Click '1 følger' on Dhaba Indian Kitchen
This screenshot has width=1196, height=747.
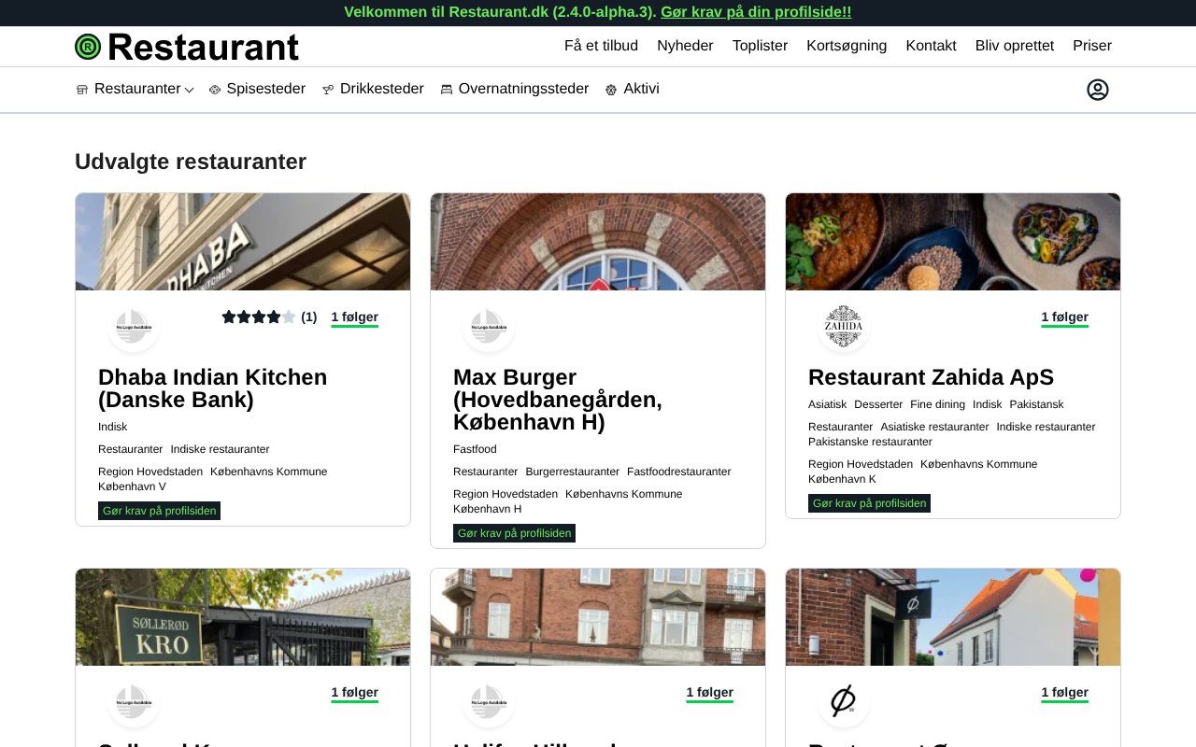pyautogui.click(x=354, y=317)
